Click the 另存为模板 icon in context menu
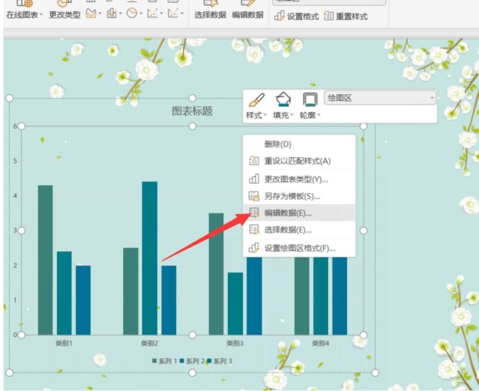 [x=254, y=196]
